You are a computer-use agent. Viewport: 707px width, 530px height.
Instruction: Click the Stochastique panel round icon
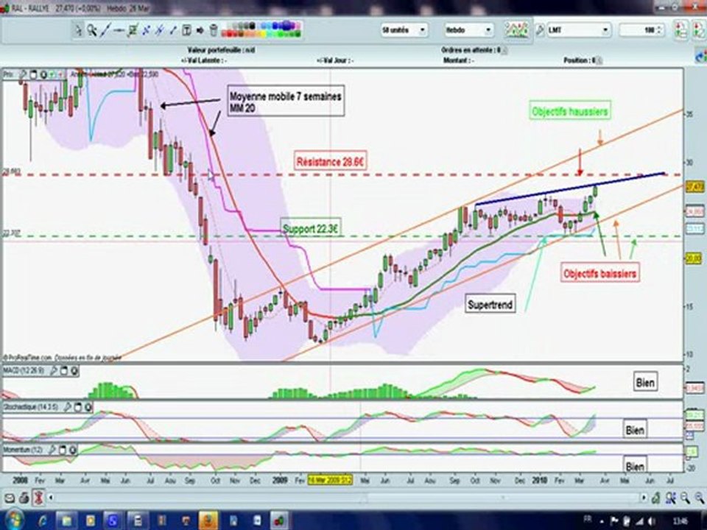[x=88, y=407]
